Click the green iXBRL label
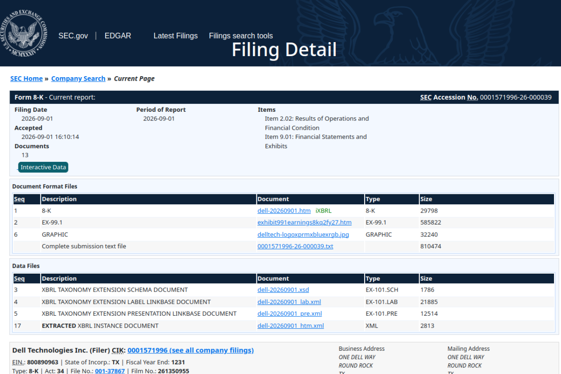This screenshot has width=561, height=374. coord(323,211)
